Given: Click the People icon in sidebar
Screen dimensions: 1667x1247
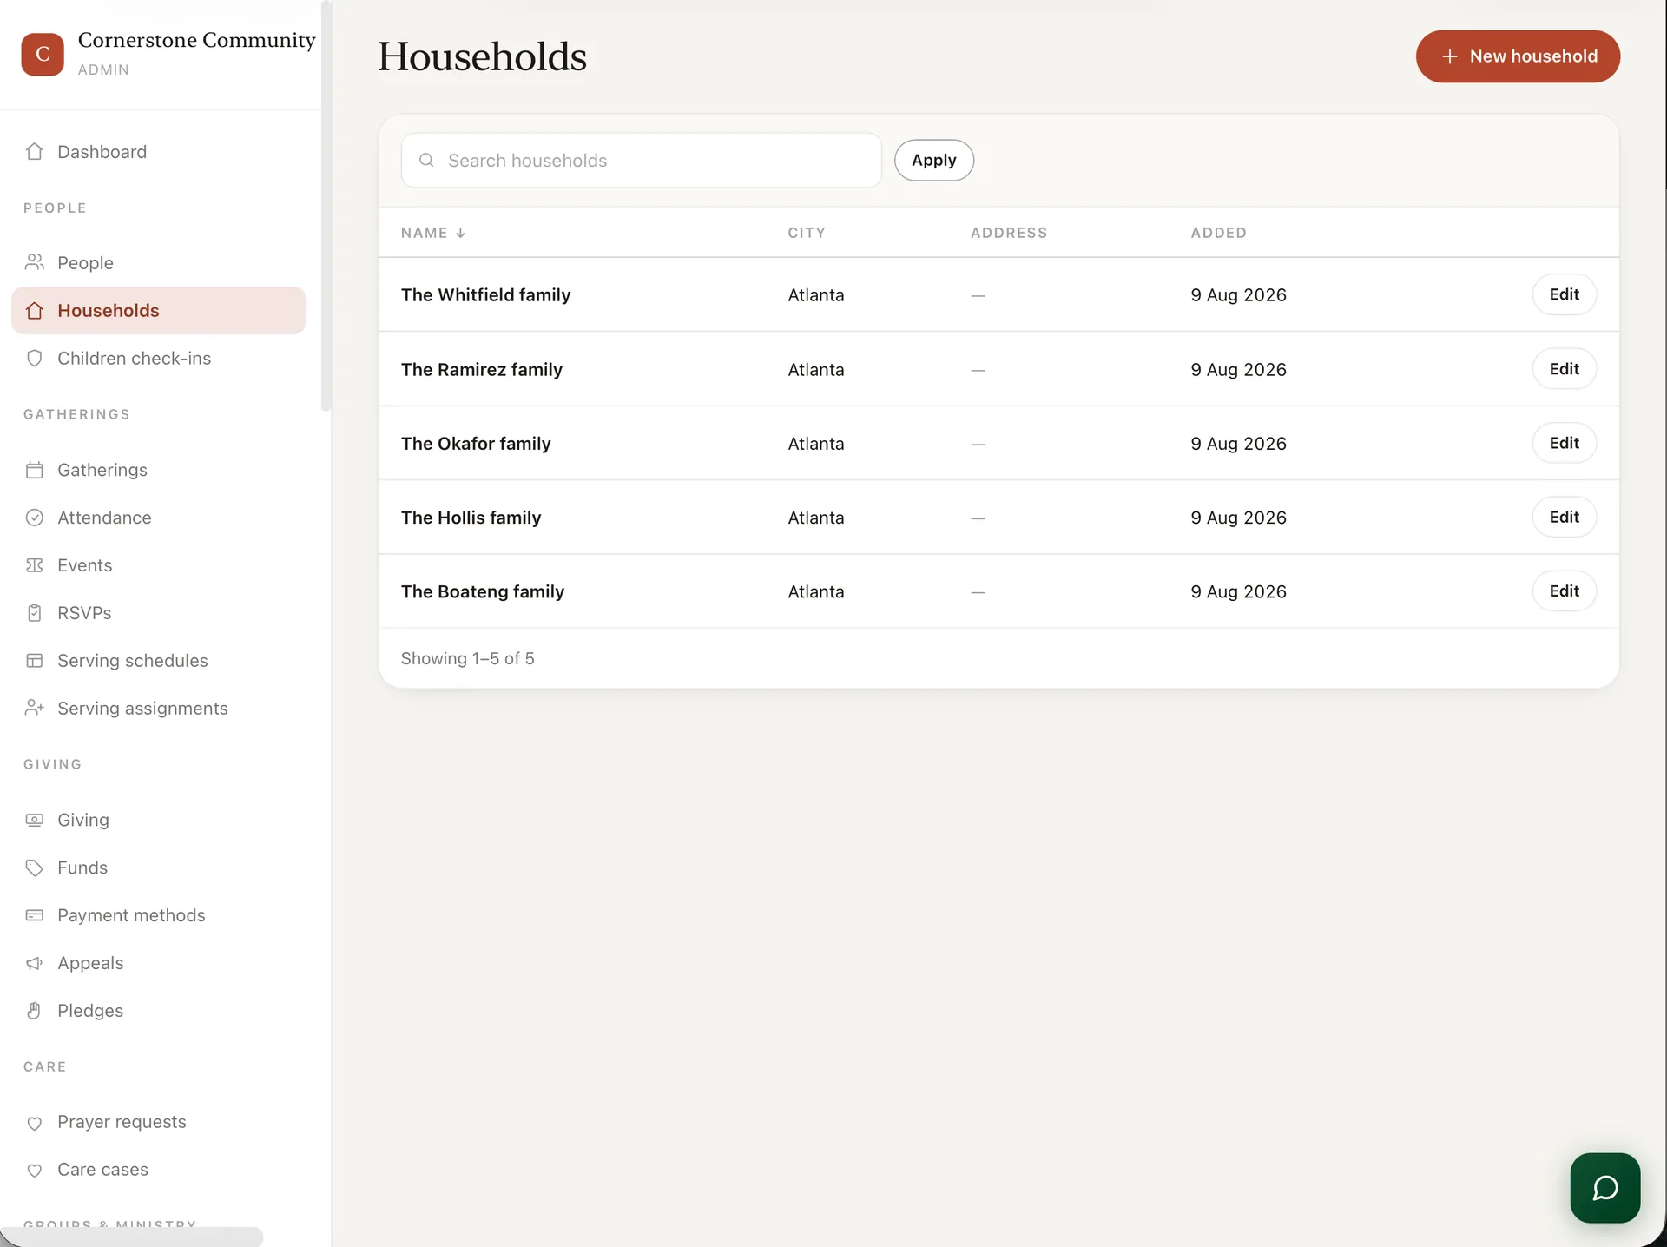Looking at the screenshot, I should 35,262.
